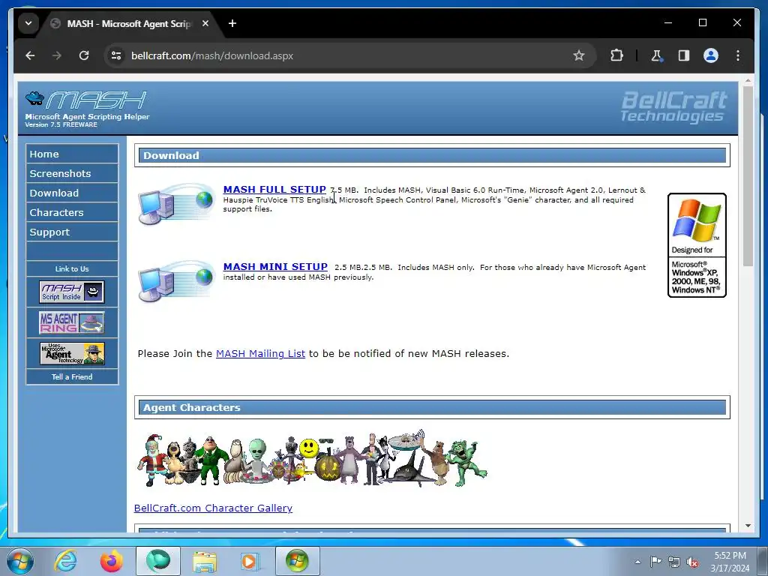Viewport: 768px width, 576px height.
Task: Click the scrollbar down arrow
Action: click(748, 526)
